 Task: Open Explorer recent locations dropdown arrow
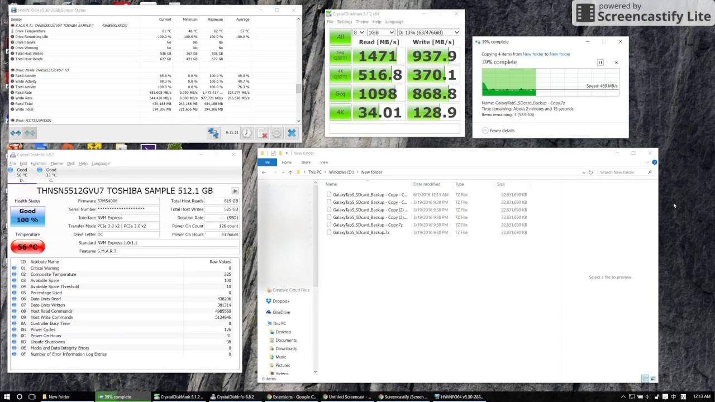pyautogui.click(x=283, y=173)
